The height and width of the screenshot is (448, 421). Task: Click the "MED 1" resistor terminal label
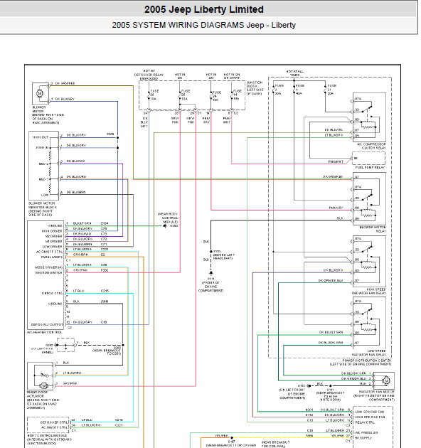[x=43, y=179]
